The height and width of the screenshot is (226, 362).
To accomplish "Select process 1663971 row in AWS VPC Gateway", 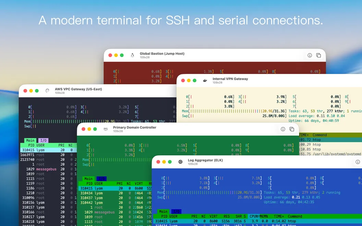I will click(x=48, y=155).
